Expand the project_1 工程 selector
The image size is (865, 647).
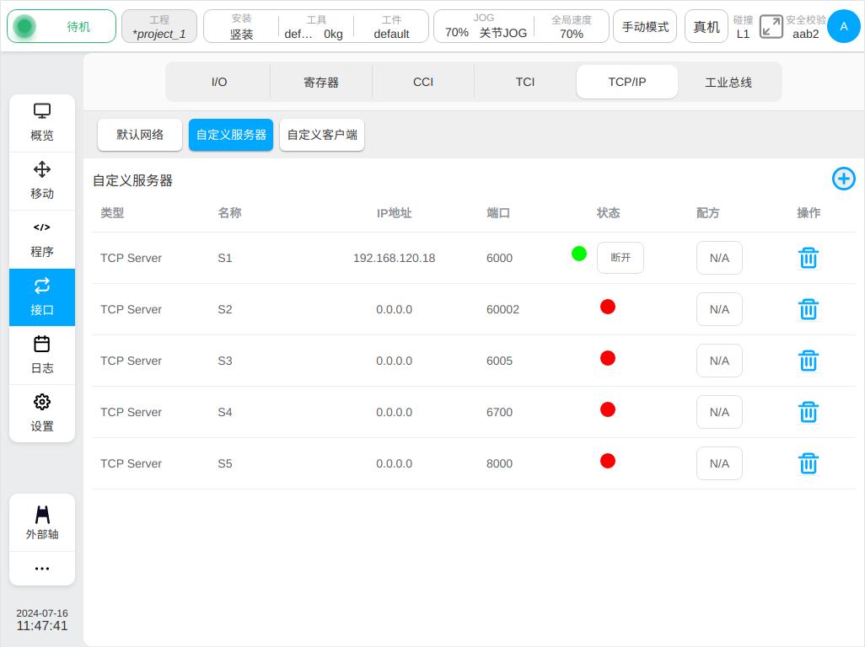pos(159,27)
